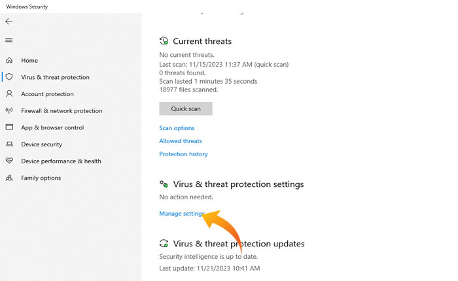
Task: Go to Firewall & network protection
Action: (62, 111)
